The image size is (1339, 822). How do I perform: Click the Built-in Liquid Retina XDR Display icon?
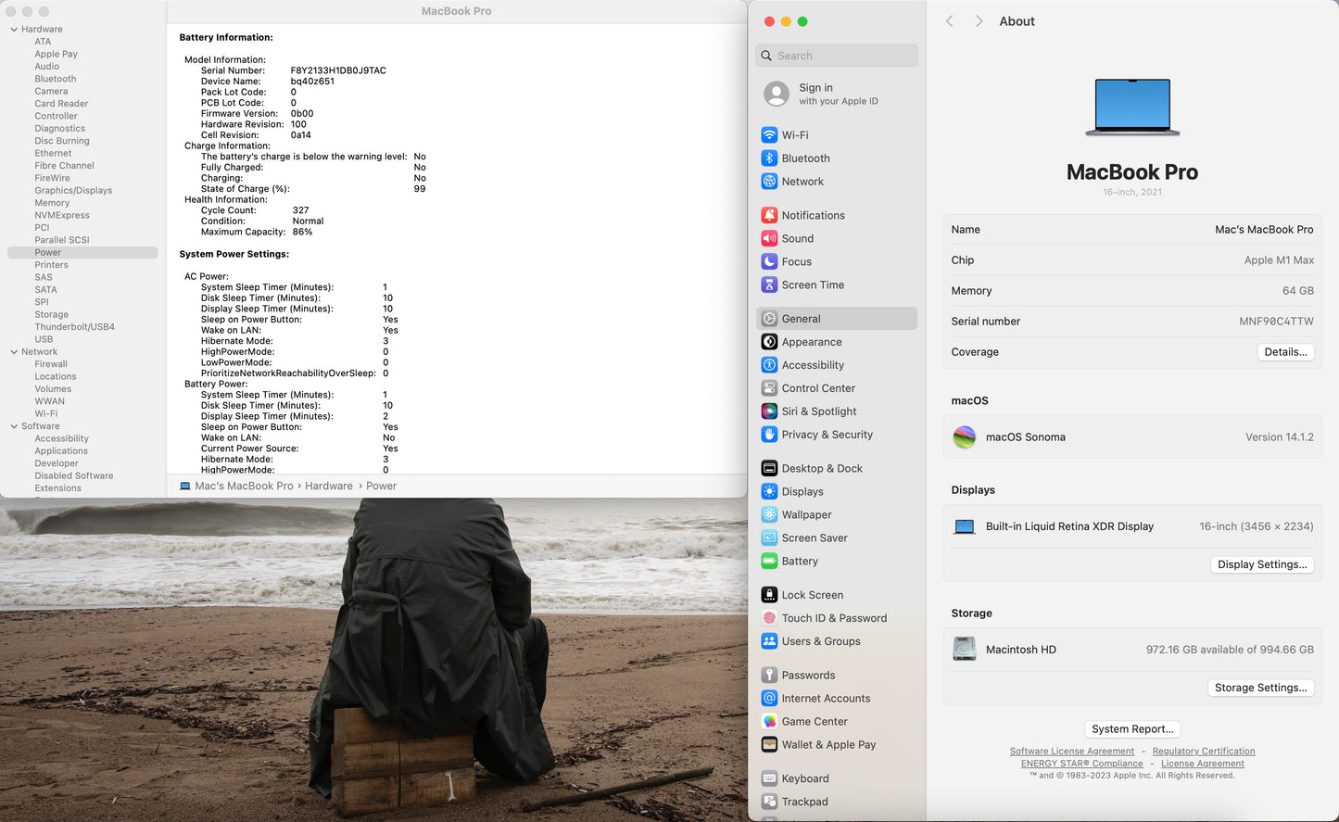click(x=965, y=526)
